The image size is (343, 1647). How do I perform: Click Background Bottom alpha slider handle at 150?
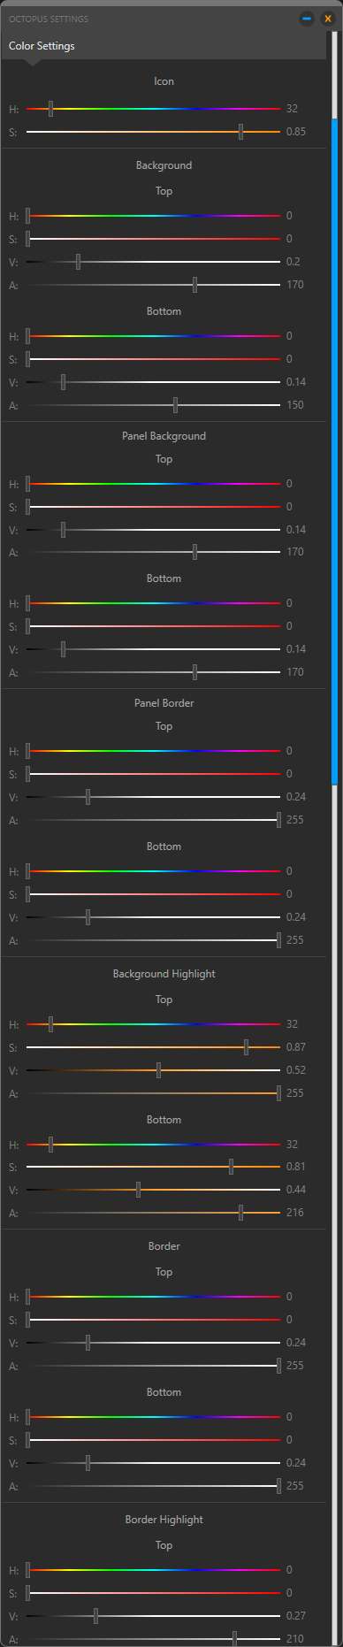pyautogui.click(x=175, y=405)
